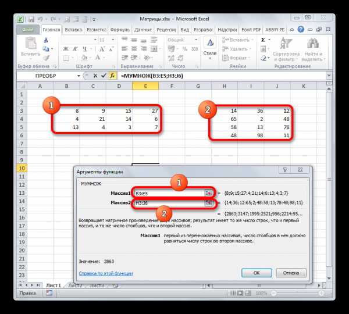The height and width of the screenshot is (314, 349).
Task: Click the Сортировка и фильтр icon
Action: pyautogui.click(x=285, y=43)
